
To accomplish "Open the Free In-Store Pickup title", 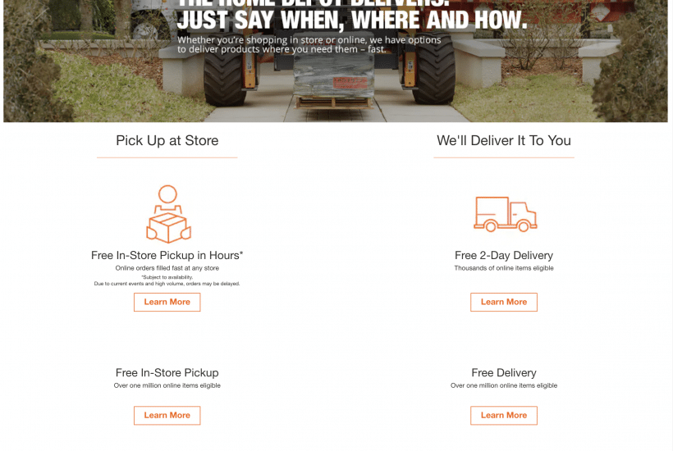I will click(167, 372).
